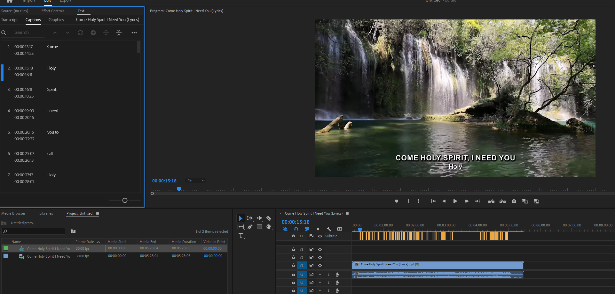The image size is (615, 294).
Task: Open the captions panel more options menu
Action: pos(134,33)
